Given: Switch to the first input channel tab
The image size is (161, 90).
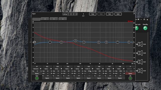Looking at the screenshot, I should (x=36, y=19).
